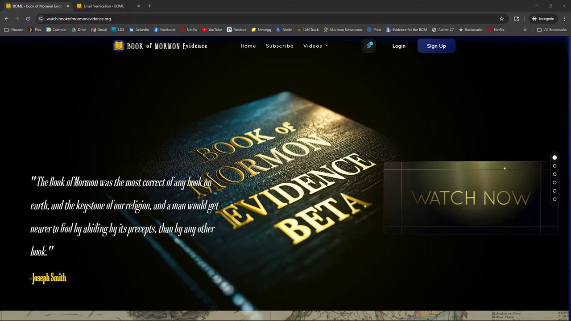Select the third slide indicator dot
This screenshot has height=321, width=571.
coord(554,174)
